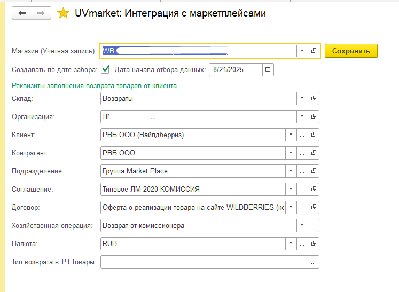
Task: Expand the Валюта dropdown arrow
Action: coord(291,243)
